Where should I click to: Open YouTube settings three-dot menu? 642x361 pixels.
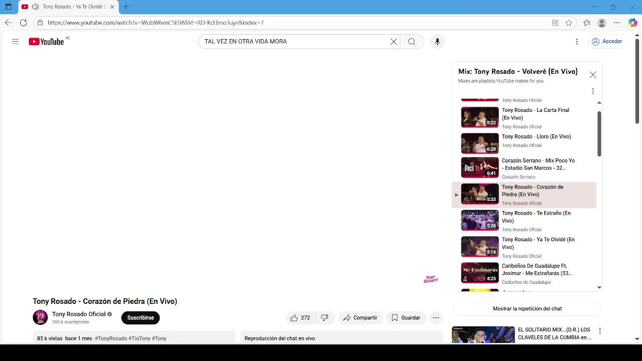click(x=577, y=42)
